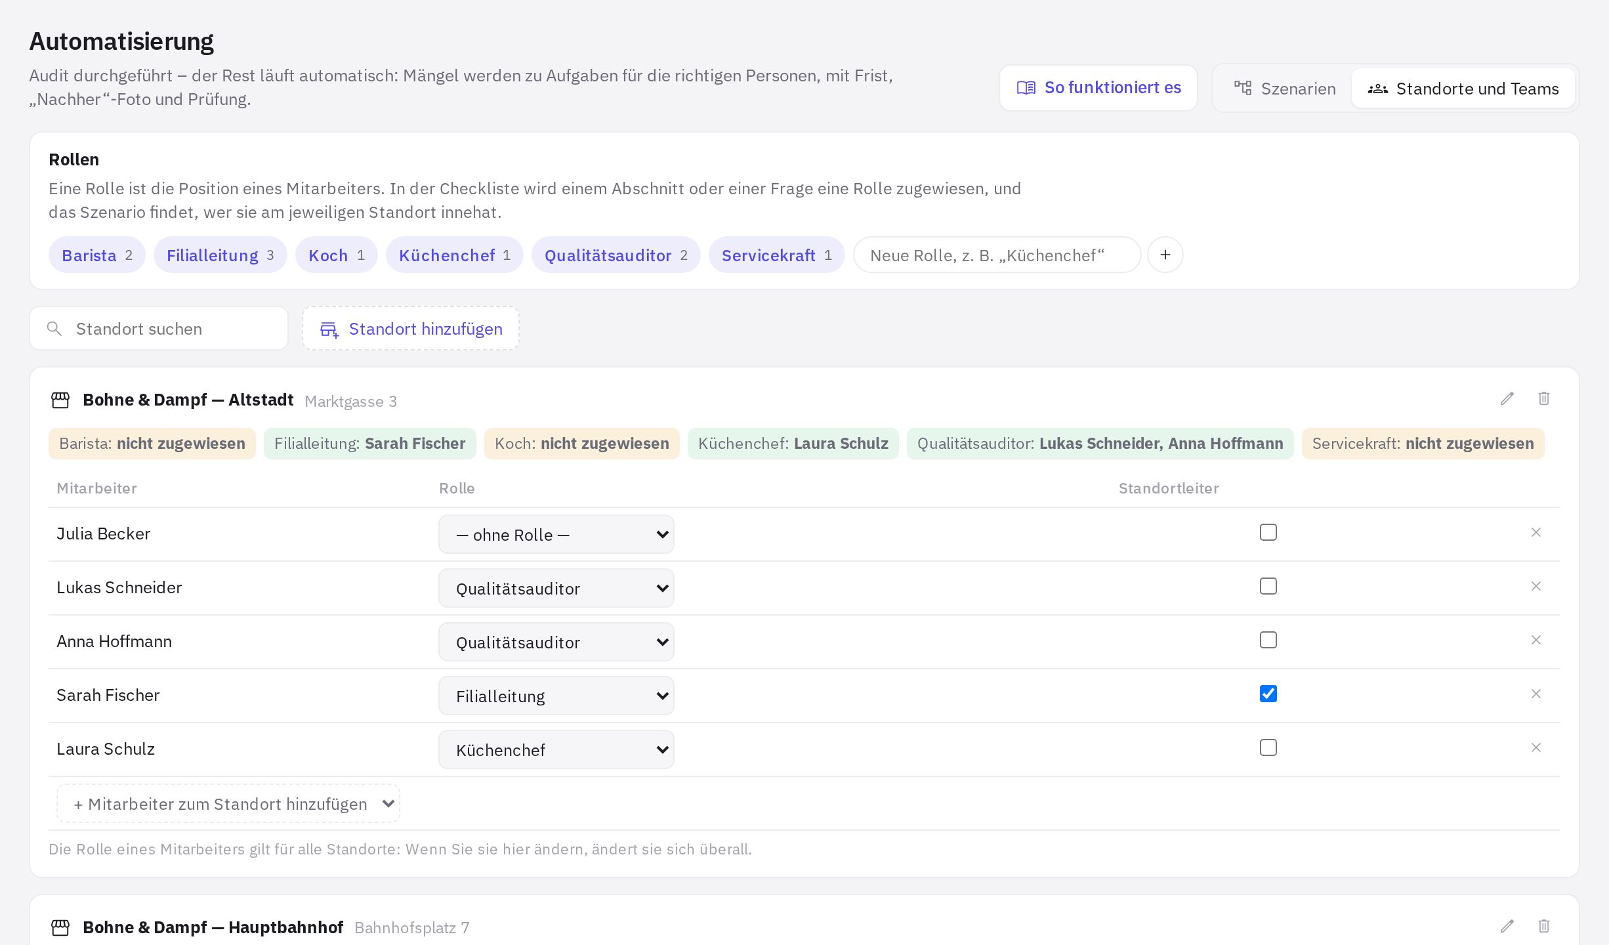Remove Sarah Fischer from the location
Viewport: 1609px width, 945px height.
1536,694
